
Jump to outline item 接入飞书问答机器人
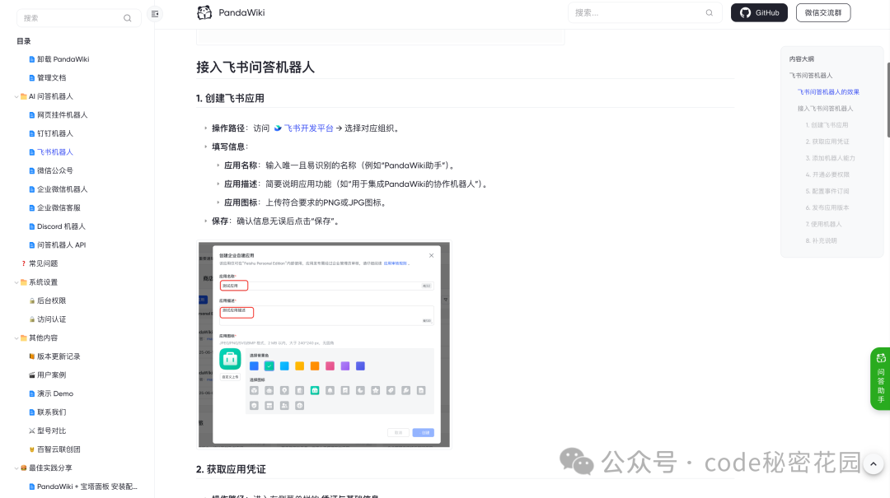825,109
